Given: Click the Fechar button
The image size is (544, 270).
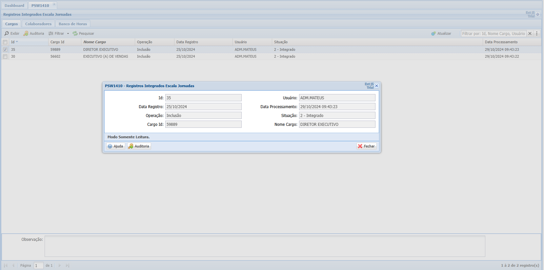Looking at the screenshot, I should [x=366, y=146].
